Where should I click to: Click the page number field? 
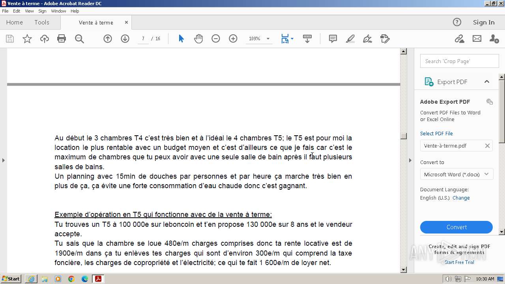pos(143,39)
